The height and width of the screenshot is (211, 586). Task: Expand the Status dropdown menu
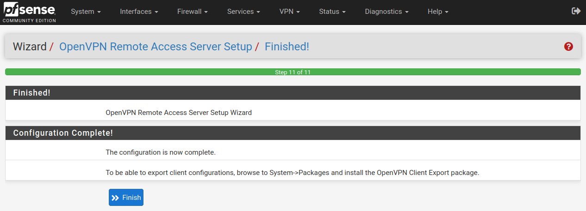coord(332,12)
